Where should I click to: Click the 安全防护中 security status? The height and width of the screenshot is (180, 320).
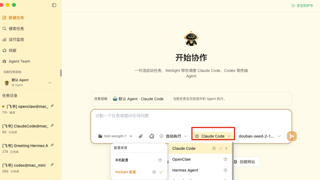pyautogui.click(x=302, y=6)
